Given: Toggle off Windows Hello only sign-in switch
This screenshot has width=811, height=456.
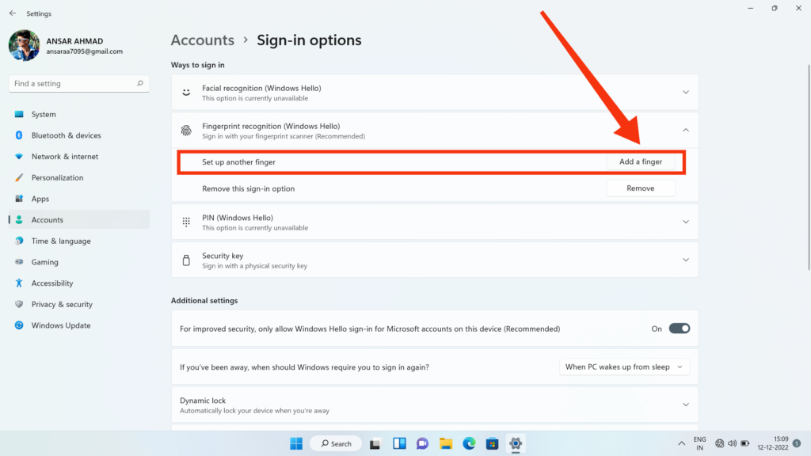Looking at the screenshot, I should pyautogui.click(x=679, y=329).
